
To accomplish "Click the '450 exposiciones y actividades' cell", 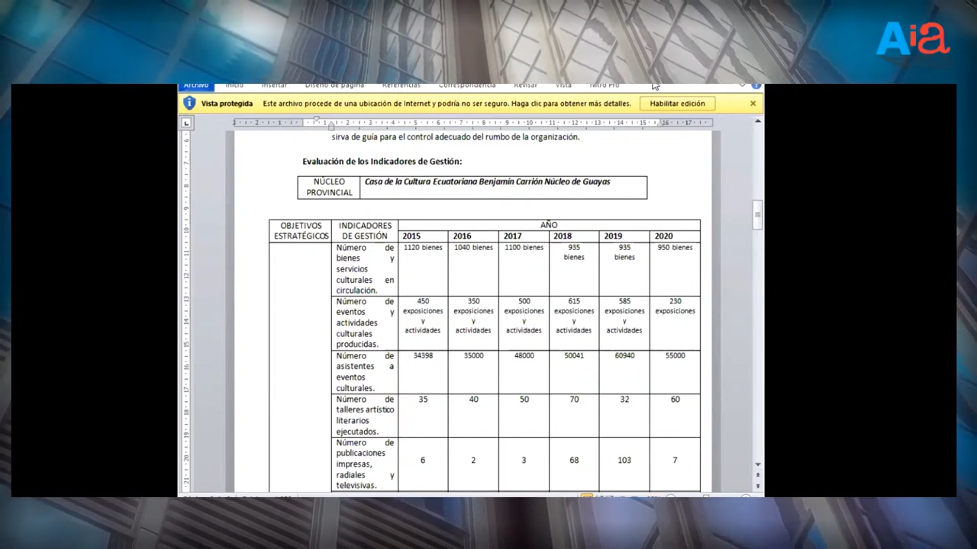I will tap(423, 323).
